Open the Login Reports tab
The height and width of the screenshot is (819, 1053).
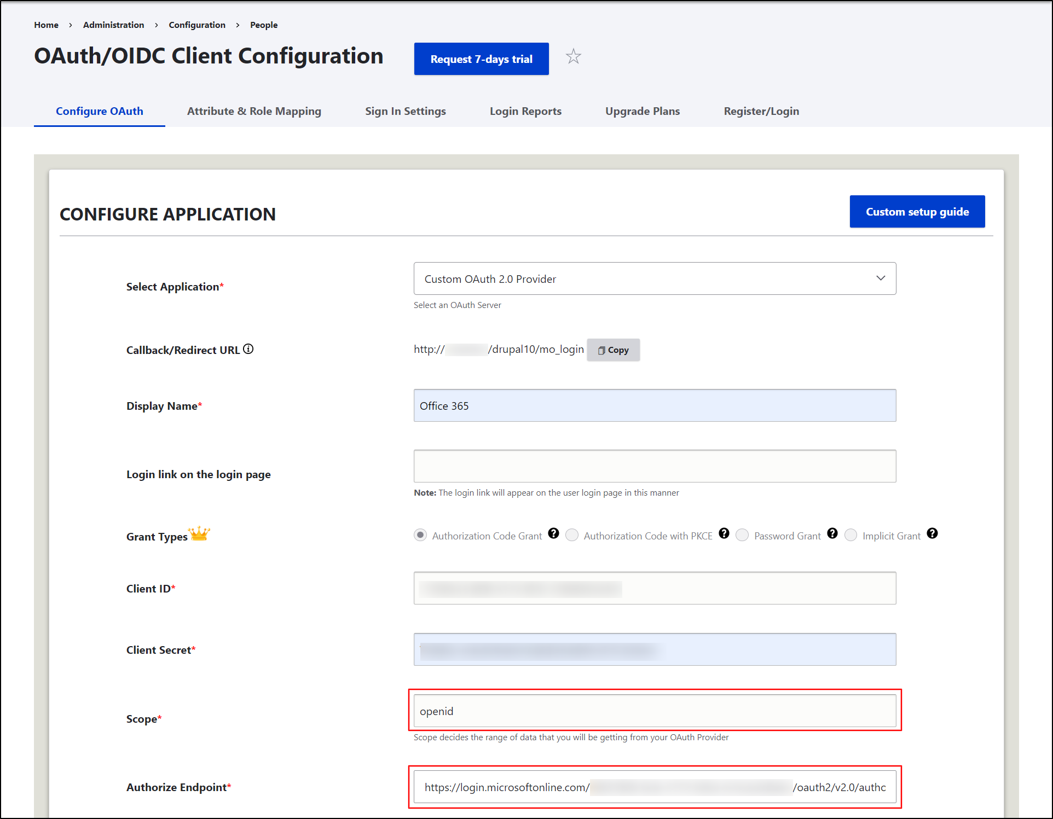(x=525, y=111)
